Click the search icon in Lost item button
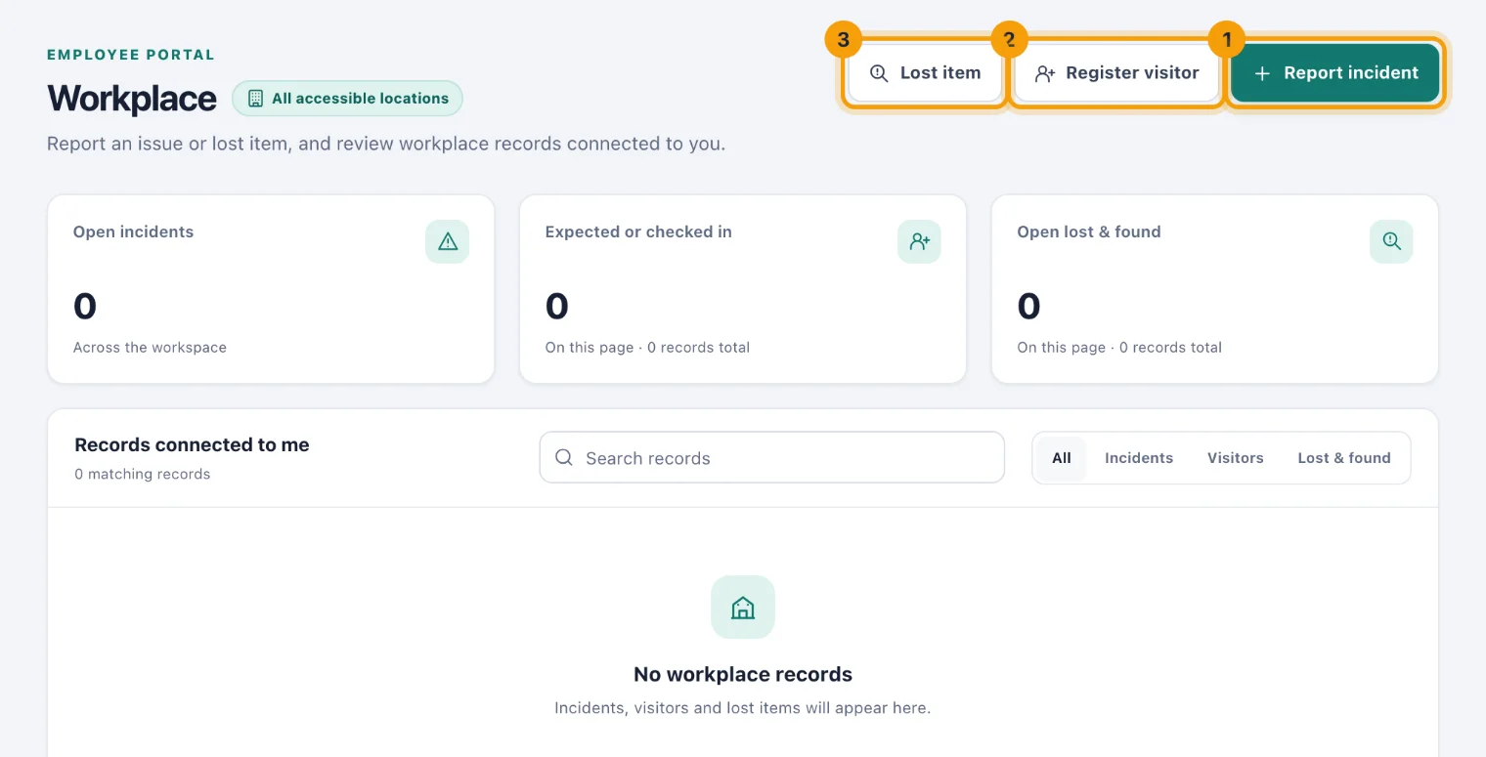 879,73
